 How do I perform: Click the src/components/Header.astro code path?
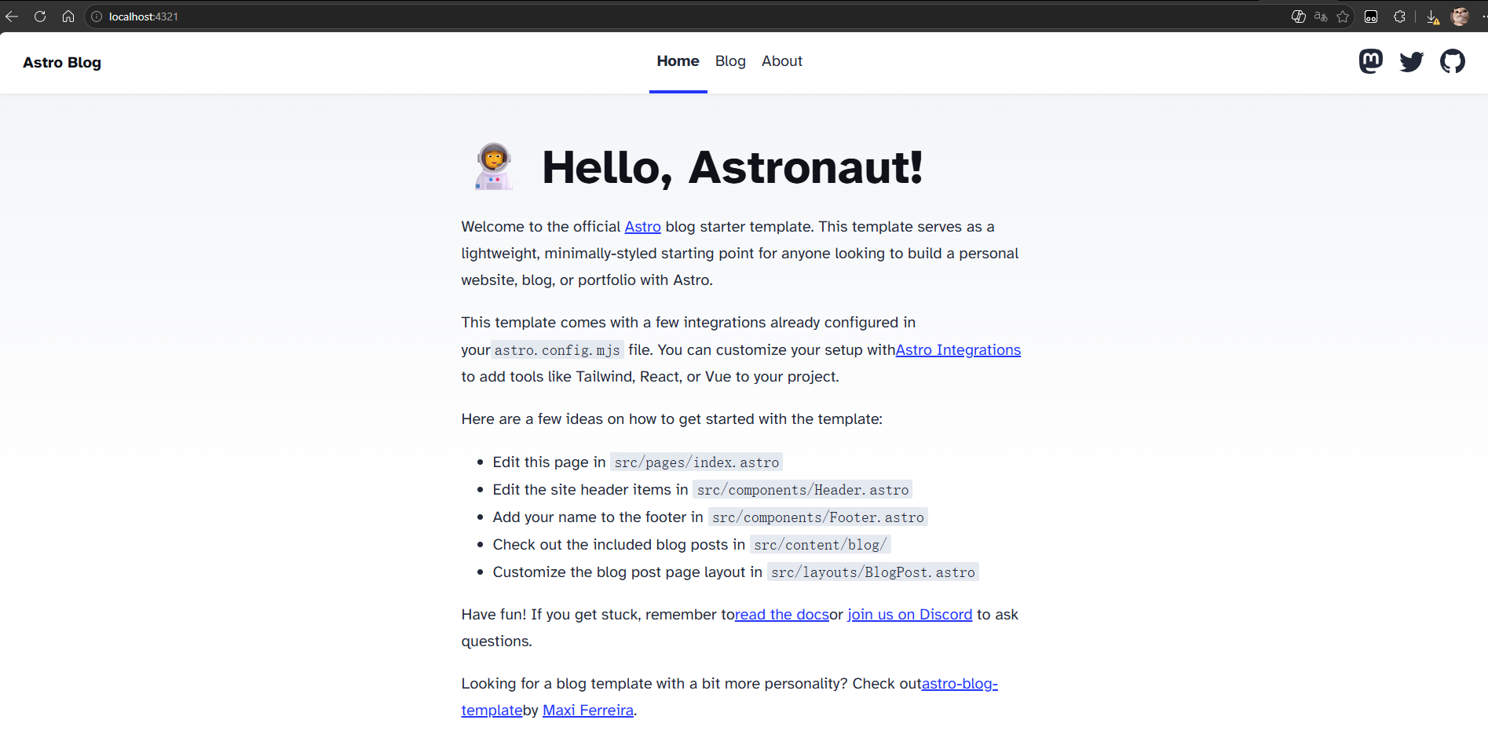[x=802, y=490]
